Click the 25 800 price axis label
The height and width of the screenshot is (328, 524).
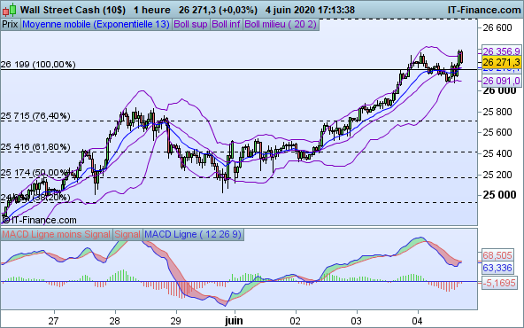click(x=497, y=112)
